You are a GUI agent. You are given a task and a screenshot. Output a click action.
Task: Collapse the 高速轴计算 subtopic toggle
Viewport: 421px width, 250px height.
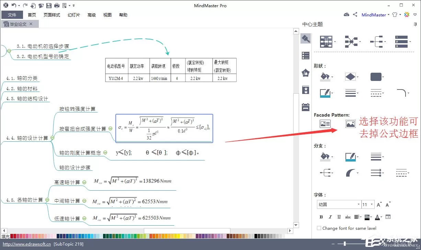pos(84,182)
